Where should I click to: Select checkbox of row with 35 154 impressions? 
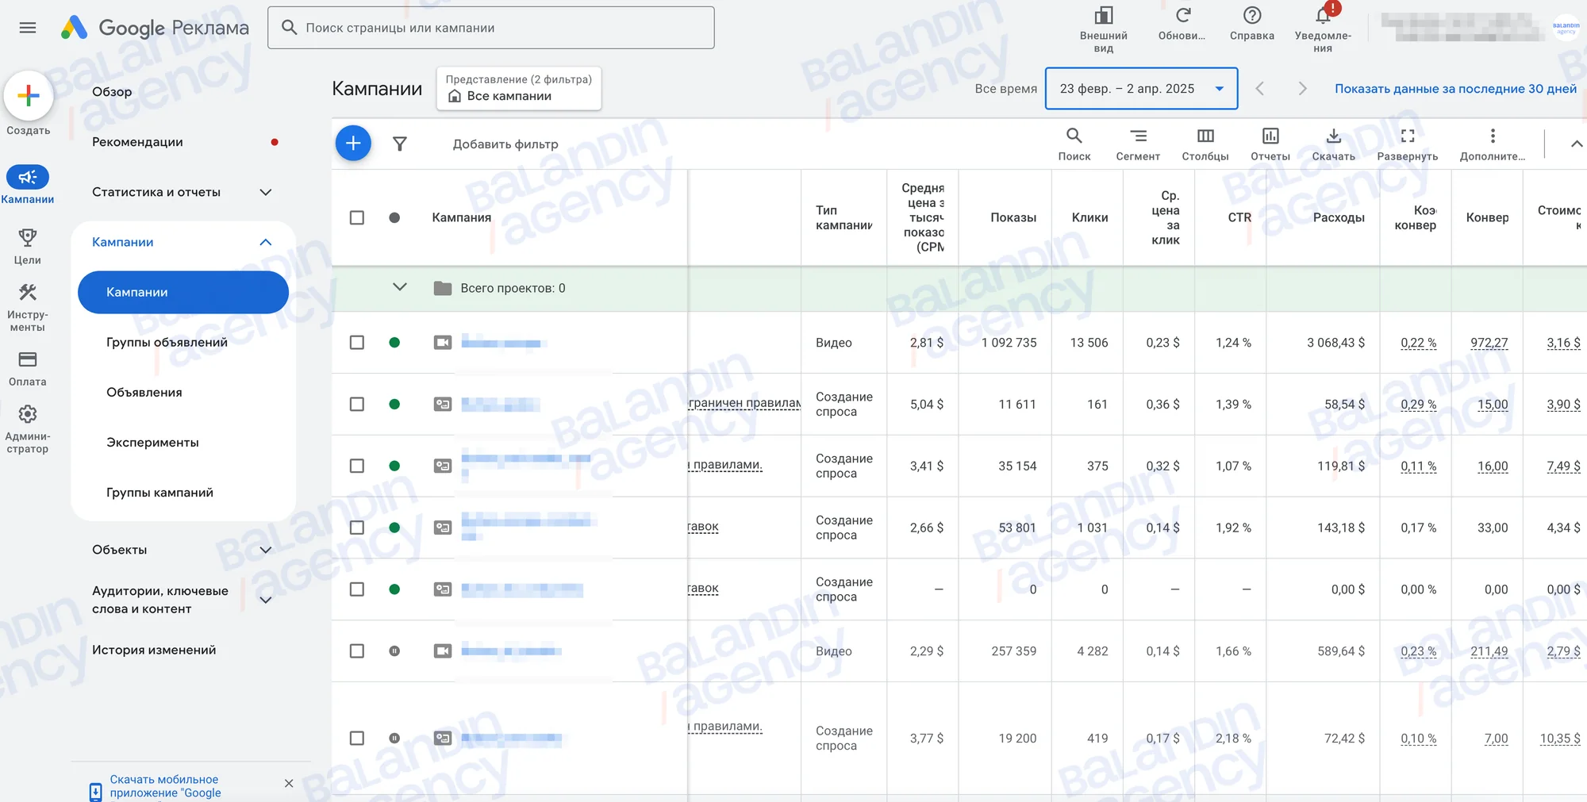tap(357, 466)
